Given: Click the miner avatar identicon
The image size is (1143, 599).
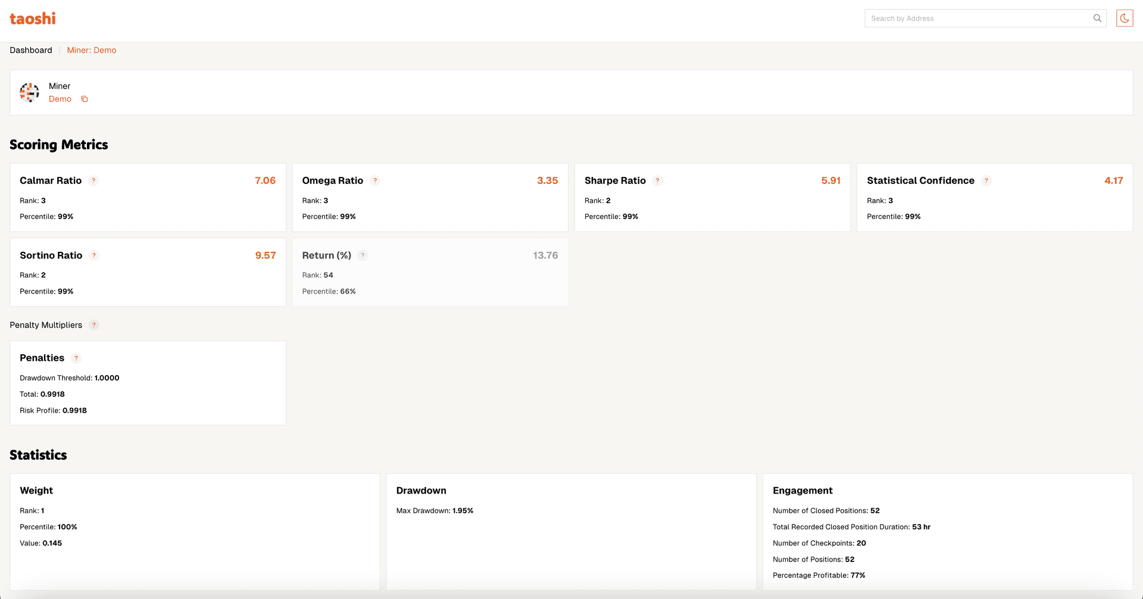Looking at the screenshot, I should pyautogui.click(x=29, y=92).
